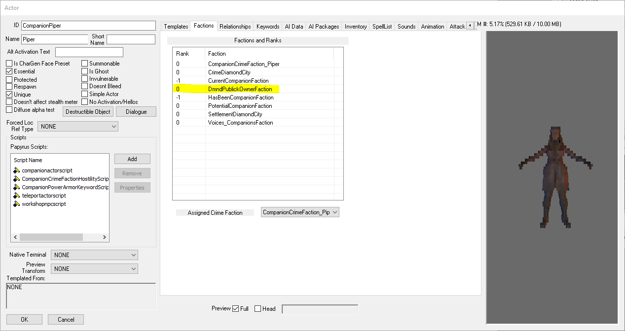Sort by the Faction column header

pyautogui.click(x=269, y=54)
